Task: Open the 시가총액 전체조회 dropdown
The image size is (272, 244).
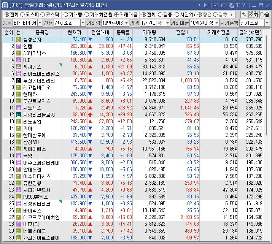Action: (267, 23)
